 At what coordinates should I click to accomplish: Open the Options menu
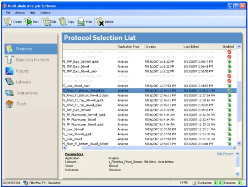(45, 13)
